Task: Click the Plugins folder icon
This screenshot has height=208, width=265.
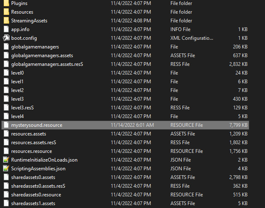Action: (6, 3)
